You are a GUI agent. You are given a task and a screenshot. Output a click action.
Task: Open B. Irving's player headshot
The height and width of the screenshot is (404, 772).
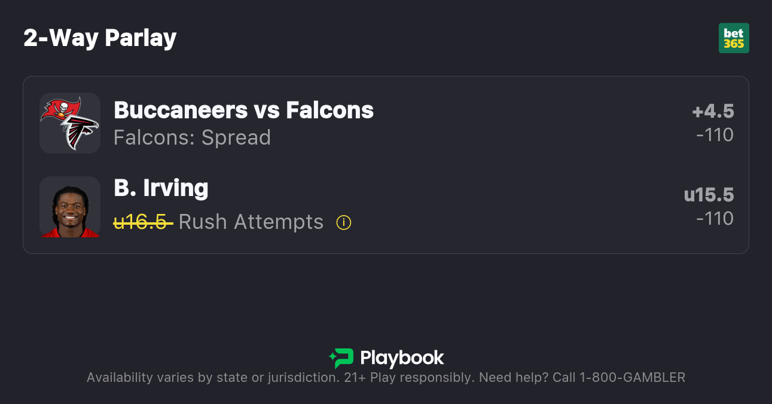70,207
